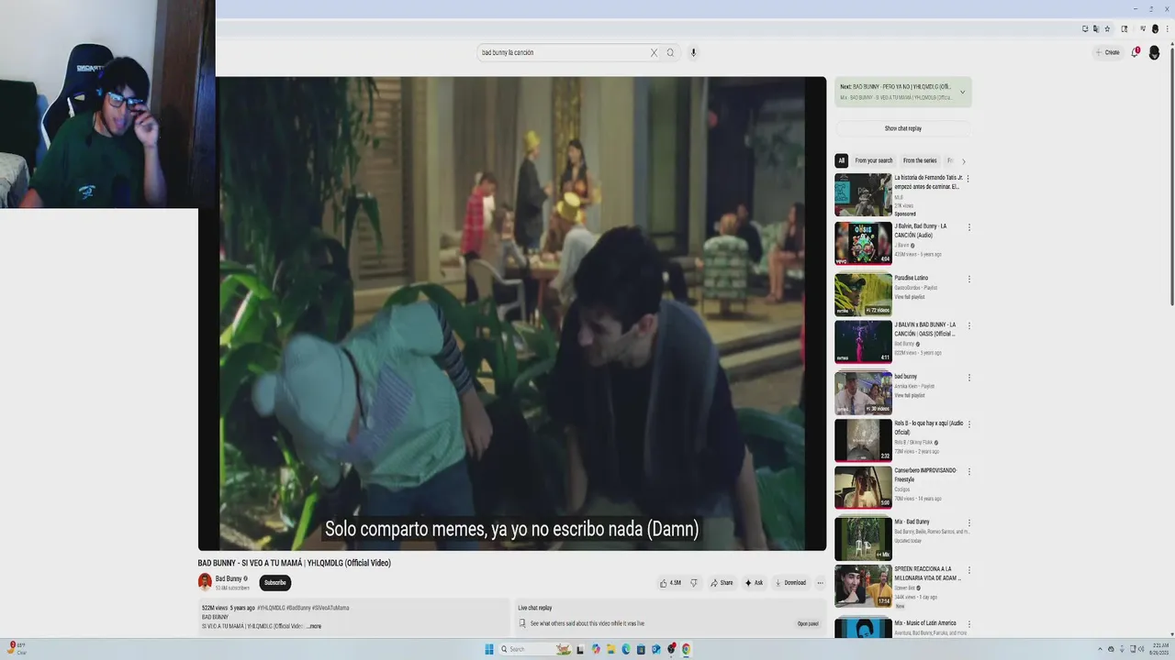Click the video title text

[295, 563]
